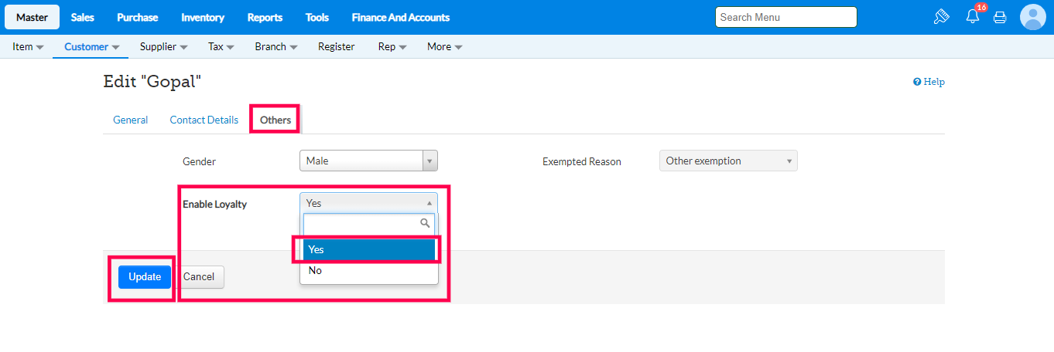Open the user profile avatar
The width and height of the screenshot is (1054, 352).
coord(1032,17)
